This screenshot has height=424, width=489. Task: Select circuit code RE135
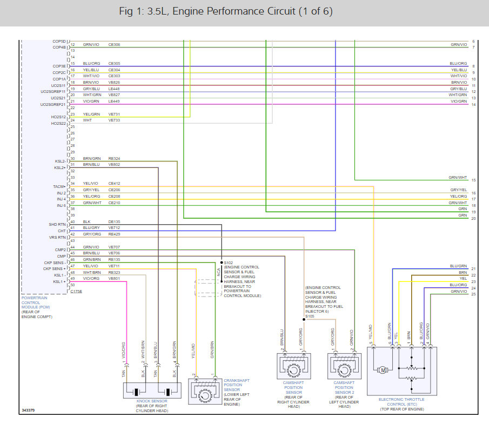click(x=114, y=259)
